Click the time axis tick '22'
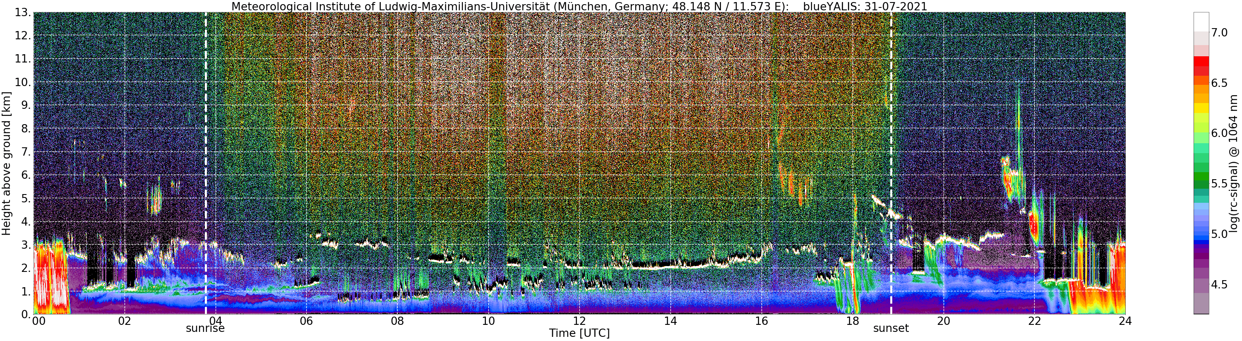Image resolution: width=1242 pixels, height=341 pixels. tap(1034, 321)
